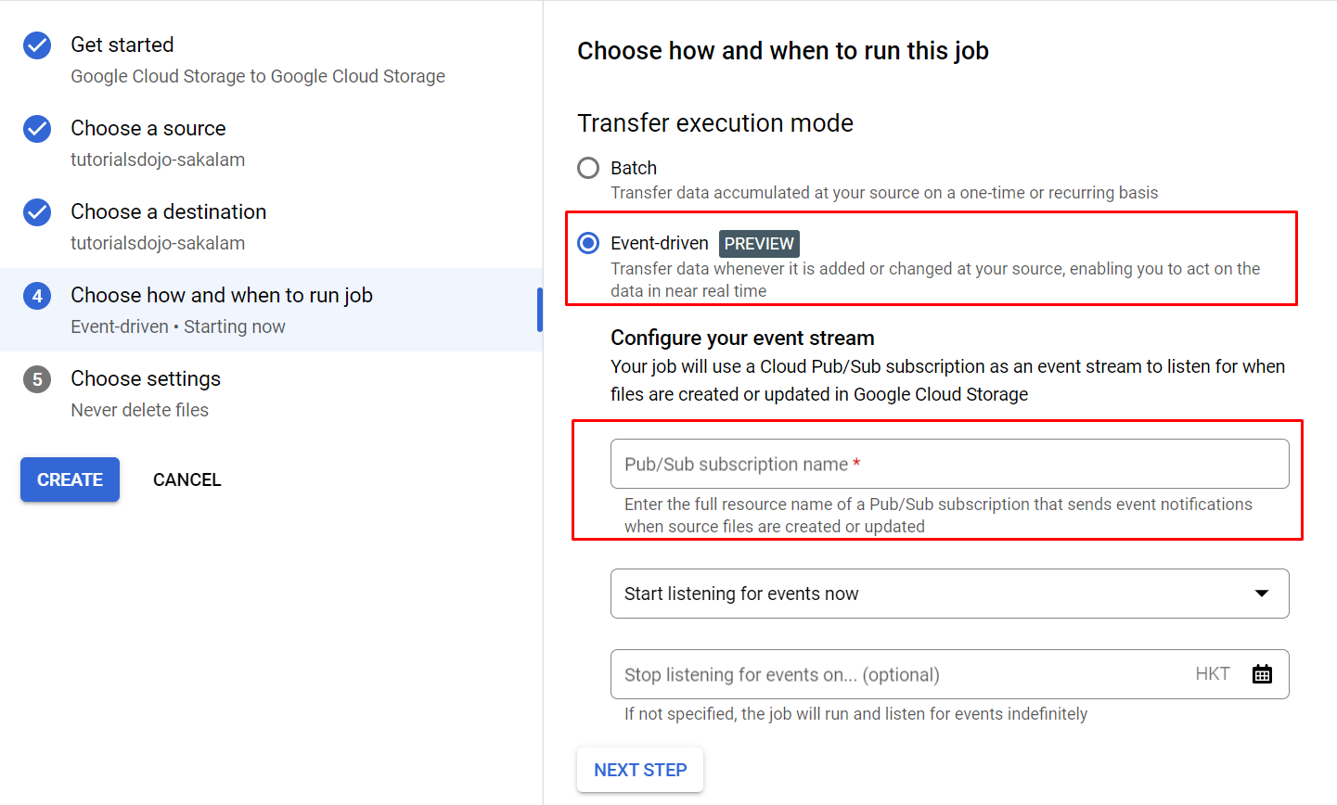1337x805 pixels.
Task: Select the Batch radio button
Action: point(588,168)
